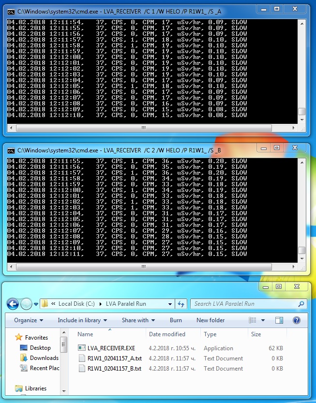
Task: Click the cmd icon in the /C 1 window title
Action: pyautogui.click(x=11, y=12)
